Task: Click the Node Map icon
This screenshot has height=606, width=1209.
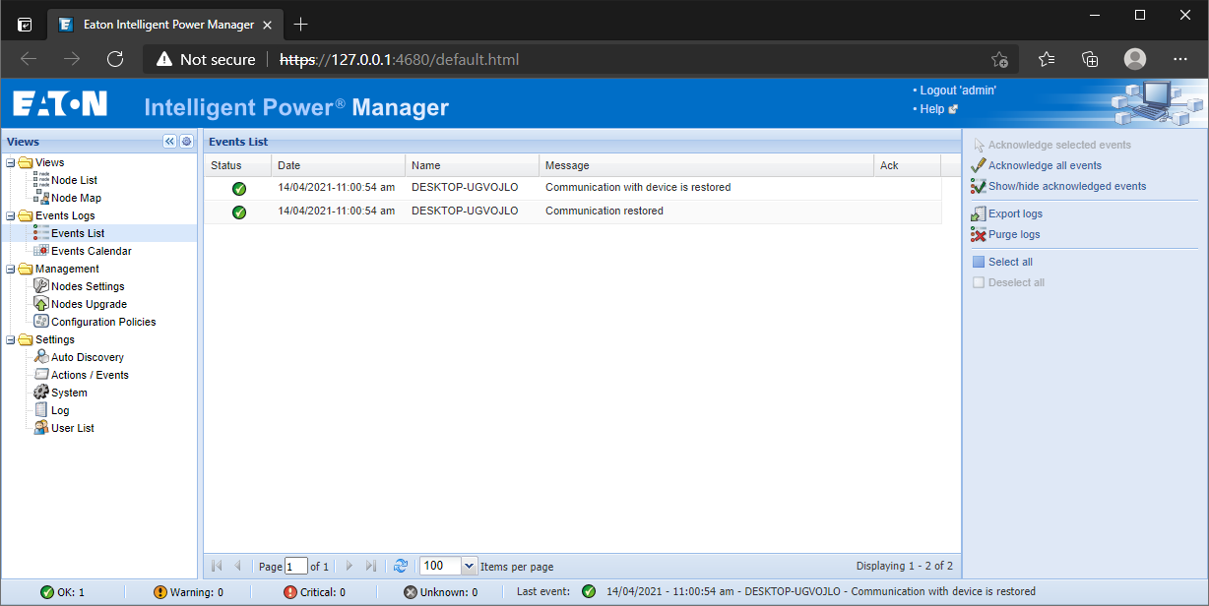Action: click(x=41, y=198)
